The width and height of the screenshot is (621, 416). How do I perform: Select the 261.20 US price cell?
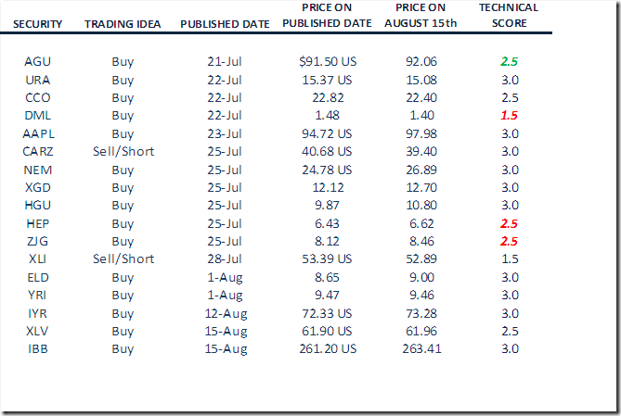327,349
